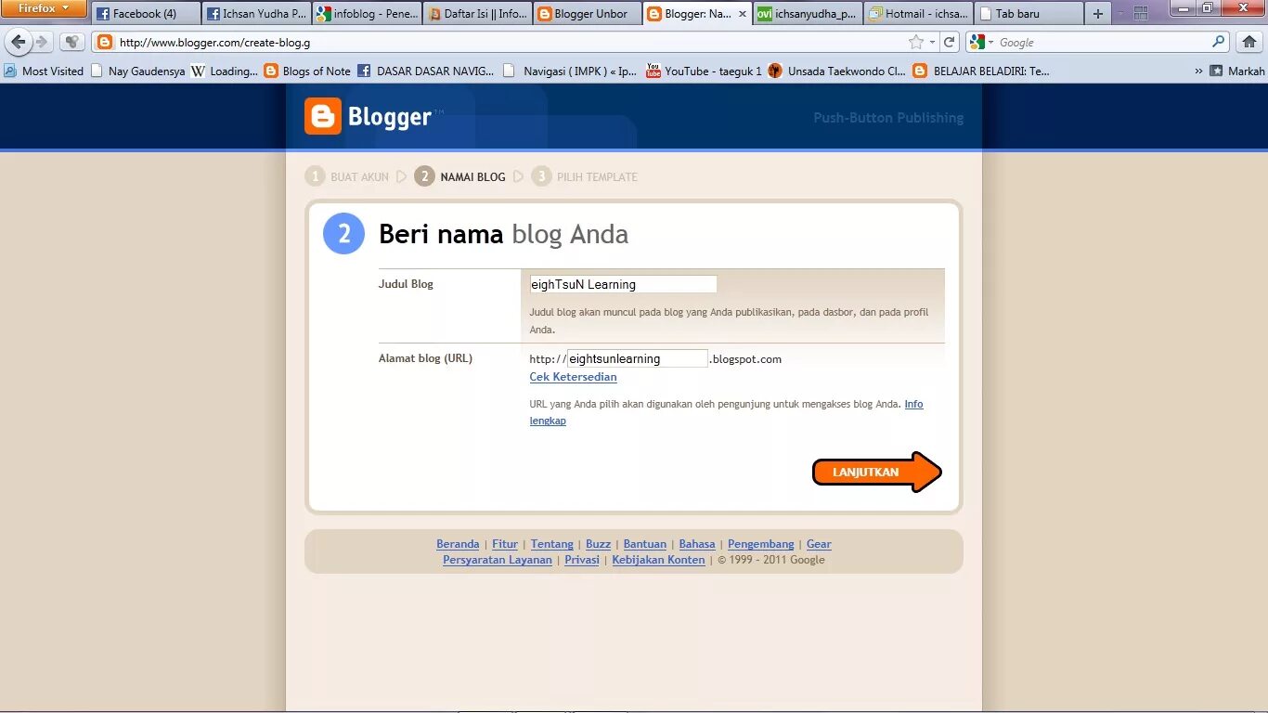Open the BELAJAR BELADIRI bookmark
This screenshot has height=713, width=1268.
(981, 71)
